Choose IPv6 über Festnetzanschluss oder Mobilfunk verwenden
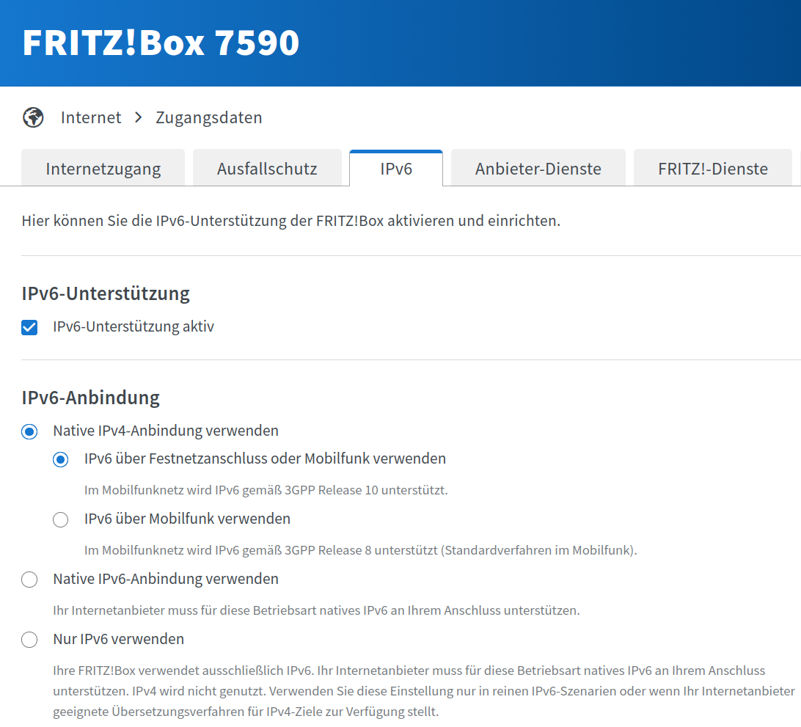The image size is (801, 727). [61, 459]
